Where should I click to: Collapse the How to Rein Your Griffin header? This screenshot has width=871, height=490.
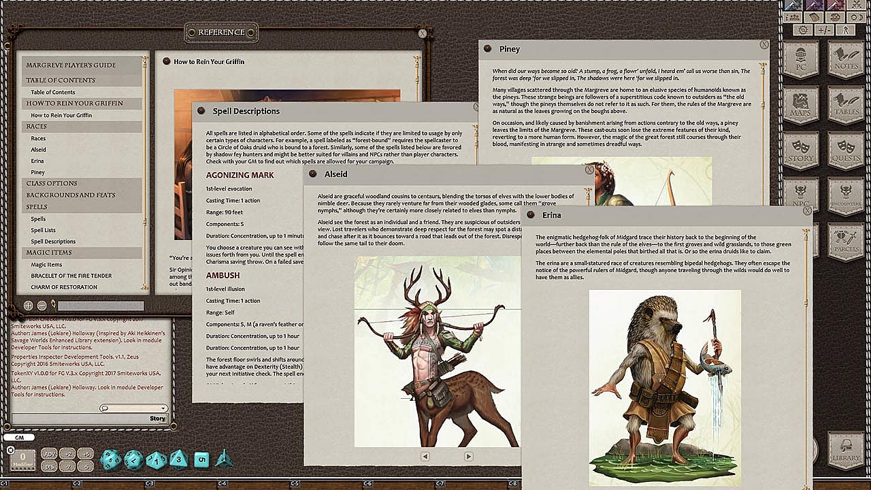tap(83, 103)
